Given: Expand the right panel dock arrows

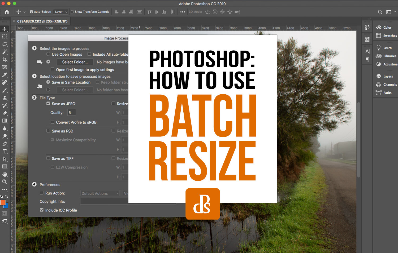Looking at the screenshot, I should click(370, 19).
